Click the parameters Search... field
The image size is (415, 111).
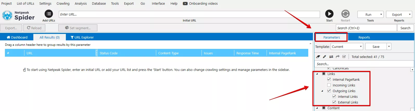tap(364, 64)
